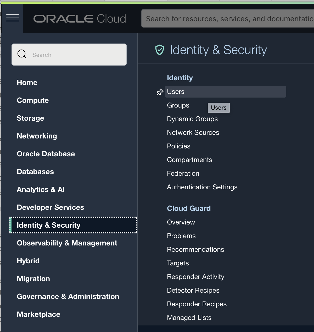The image size is (314, 332).
Task: Open the hamburger navigation menu
Action: click(13, 18)
